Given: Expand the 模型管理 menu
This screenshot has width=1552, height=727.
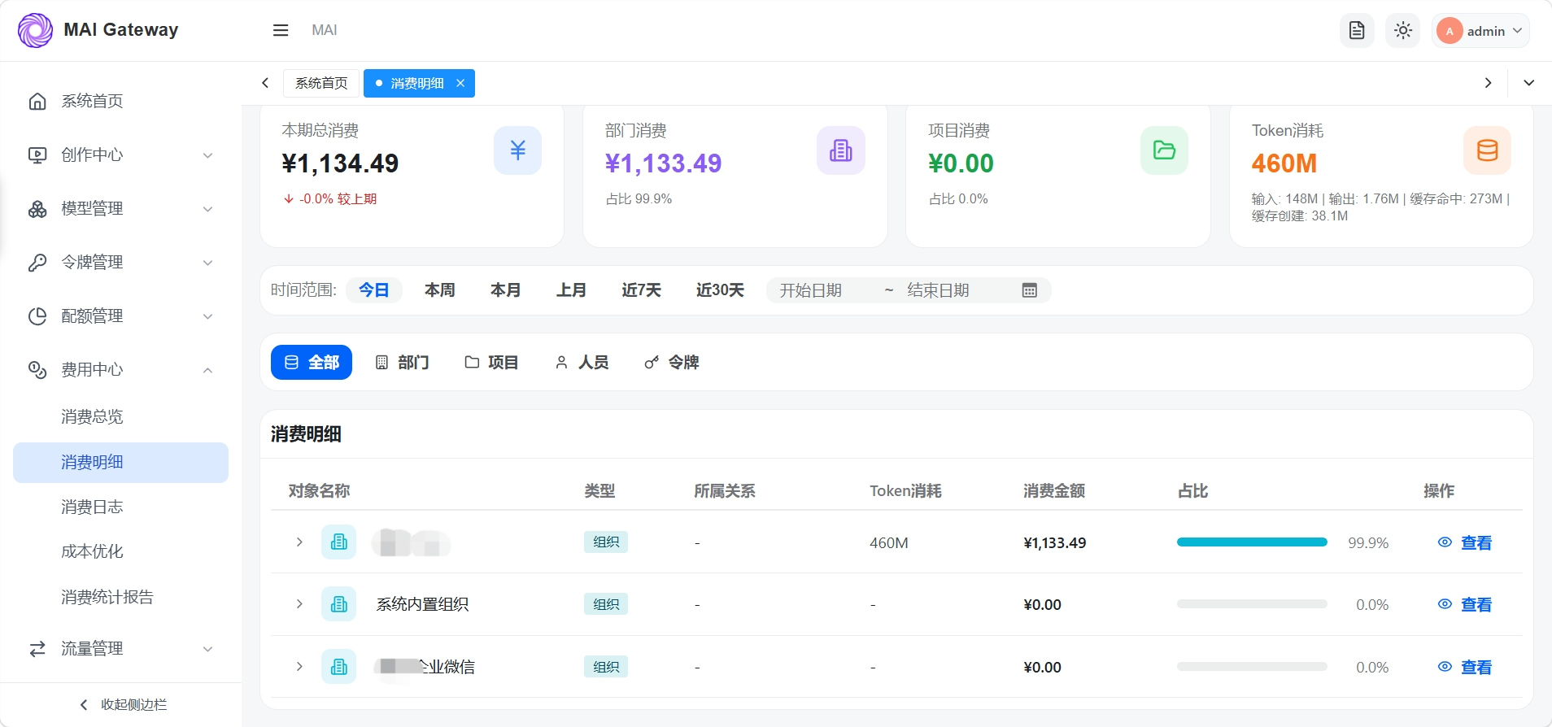Looking at the screenshot, I should tap(120, 208).
